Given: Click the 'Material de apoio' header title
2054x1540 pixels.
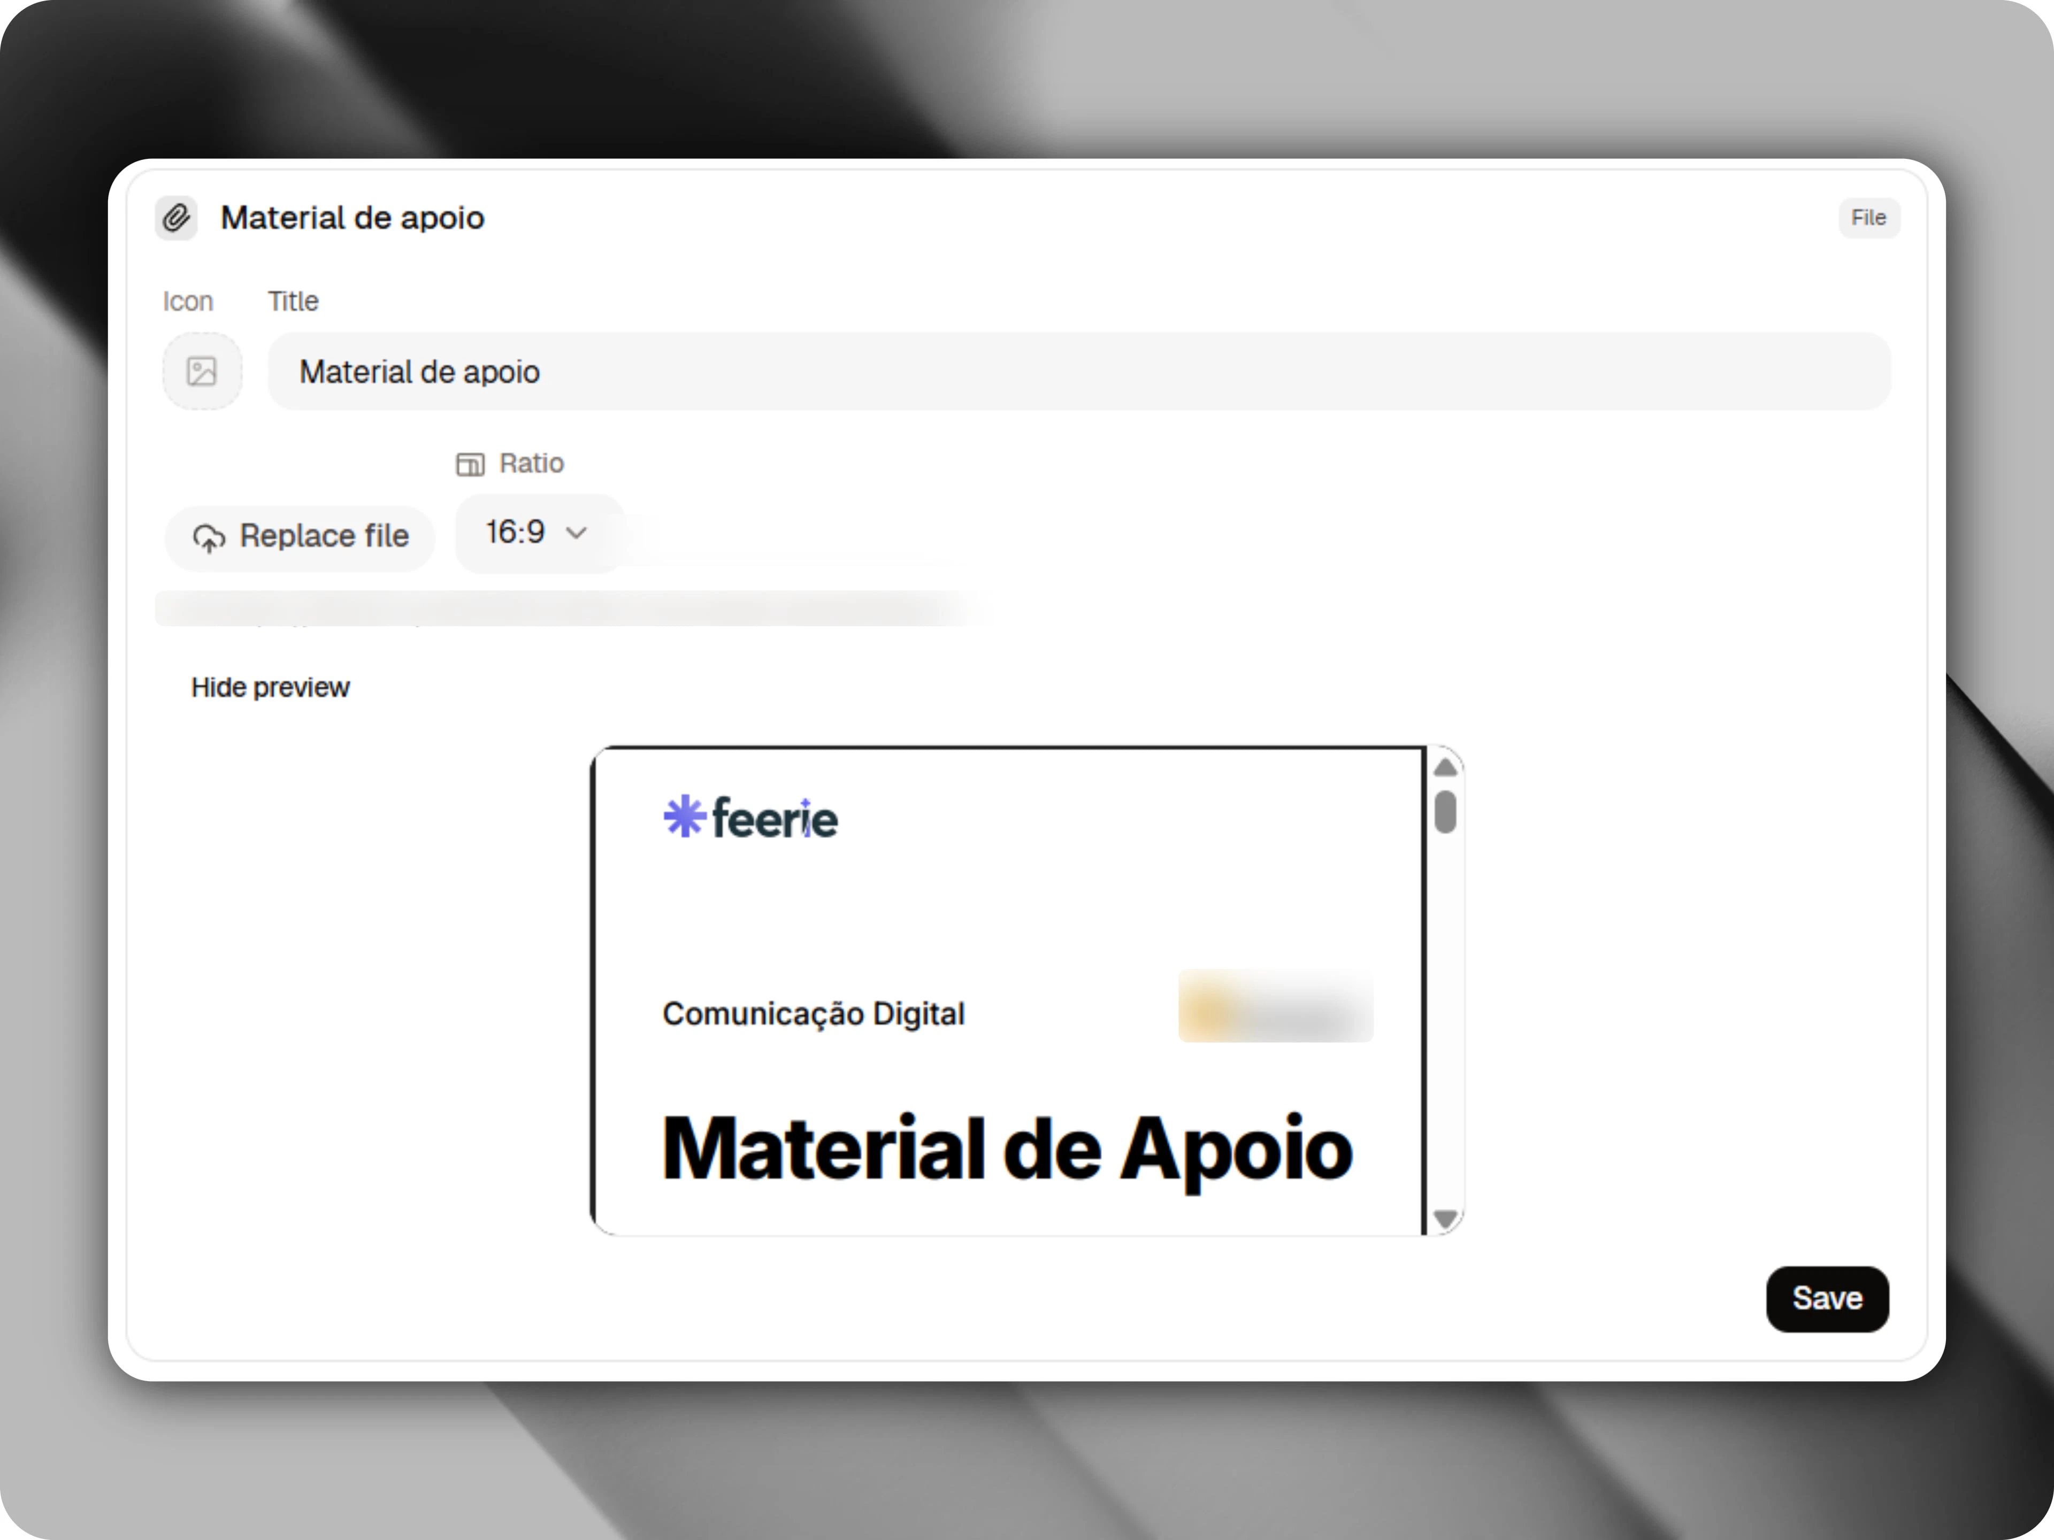Looking at the screenshot, I should point(353,218).
